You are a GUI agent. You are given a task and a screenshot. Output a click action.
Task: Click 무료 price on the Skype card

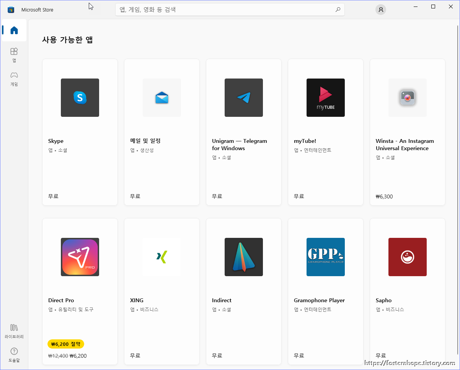pos(53,196)
